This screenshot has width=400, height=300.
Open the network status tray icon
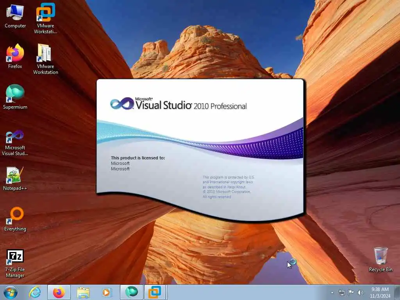pos(341,293)
